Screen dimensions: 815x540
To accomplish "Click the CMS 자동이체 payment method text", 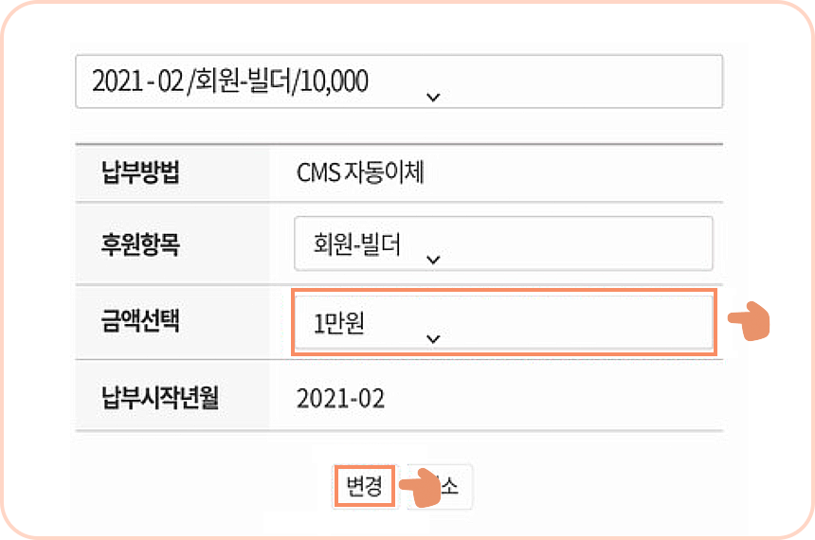I will pyautogui.click(x=360, y=172).
